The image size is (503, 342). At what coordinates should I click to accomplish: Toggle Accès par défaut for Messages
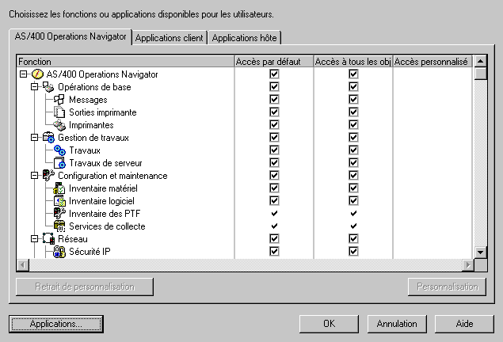[x=274, y=100]
